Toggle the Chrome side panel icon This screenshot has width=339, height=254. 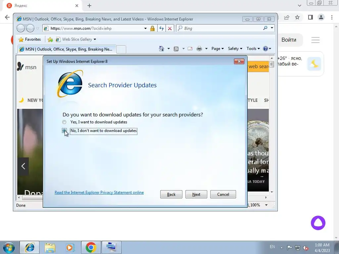(311, 17)
